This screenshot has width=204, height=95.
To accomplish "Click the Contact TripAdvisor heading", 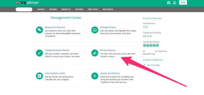I will [x=153, y=60].
